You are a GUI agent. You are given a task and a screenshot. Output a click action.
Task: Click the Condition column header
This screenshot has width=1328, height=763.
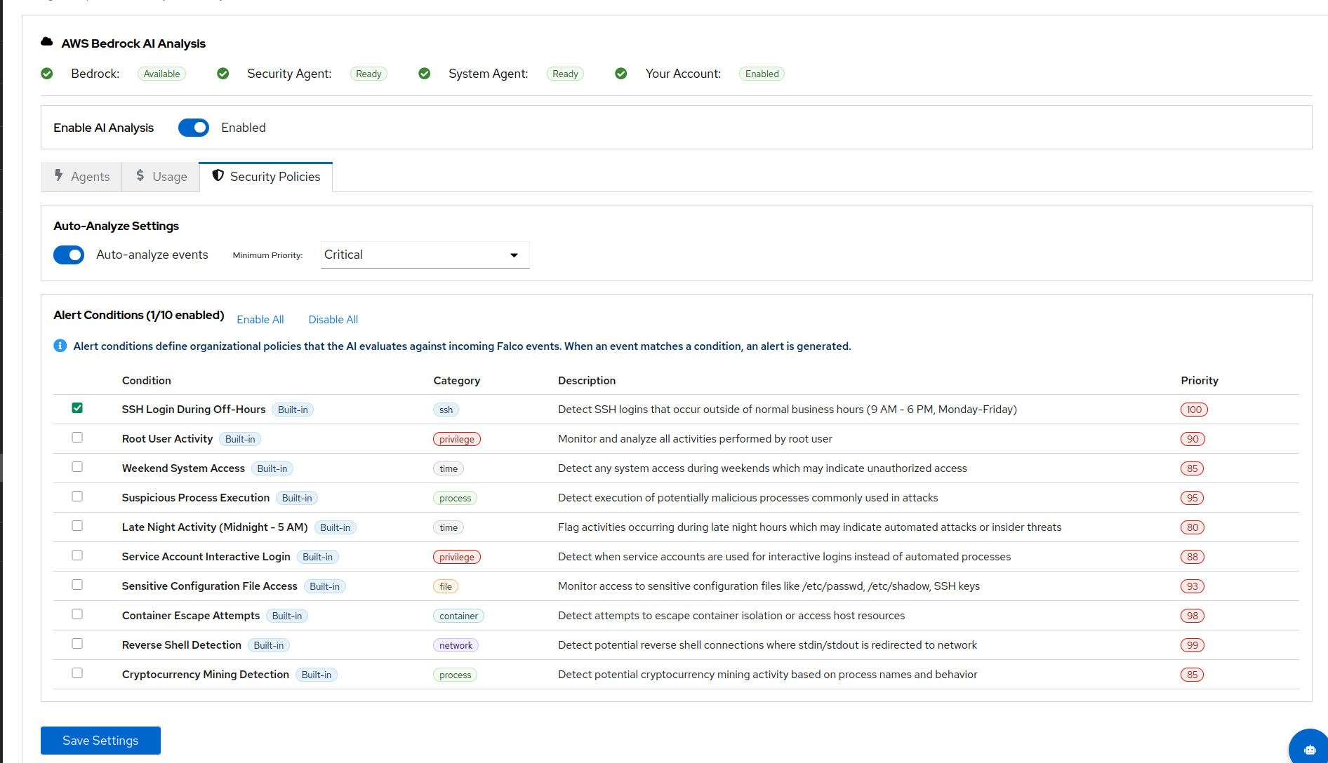pyautogui.click(x=147, y=380)
